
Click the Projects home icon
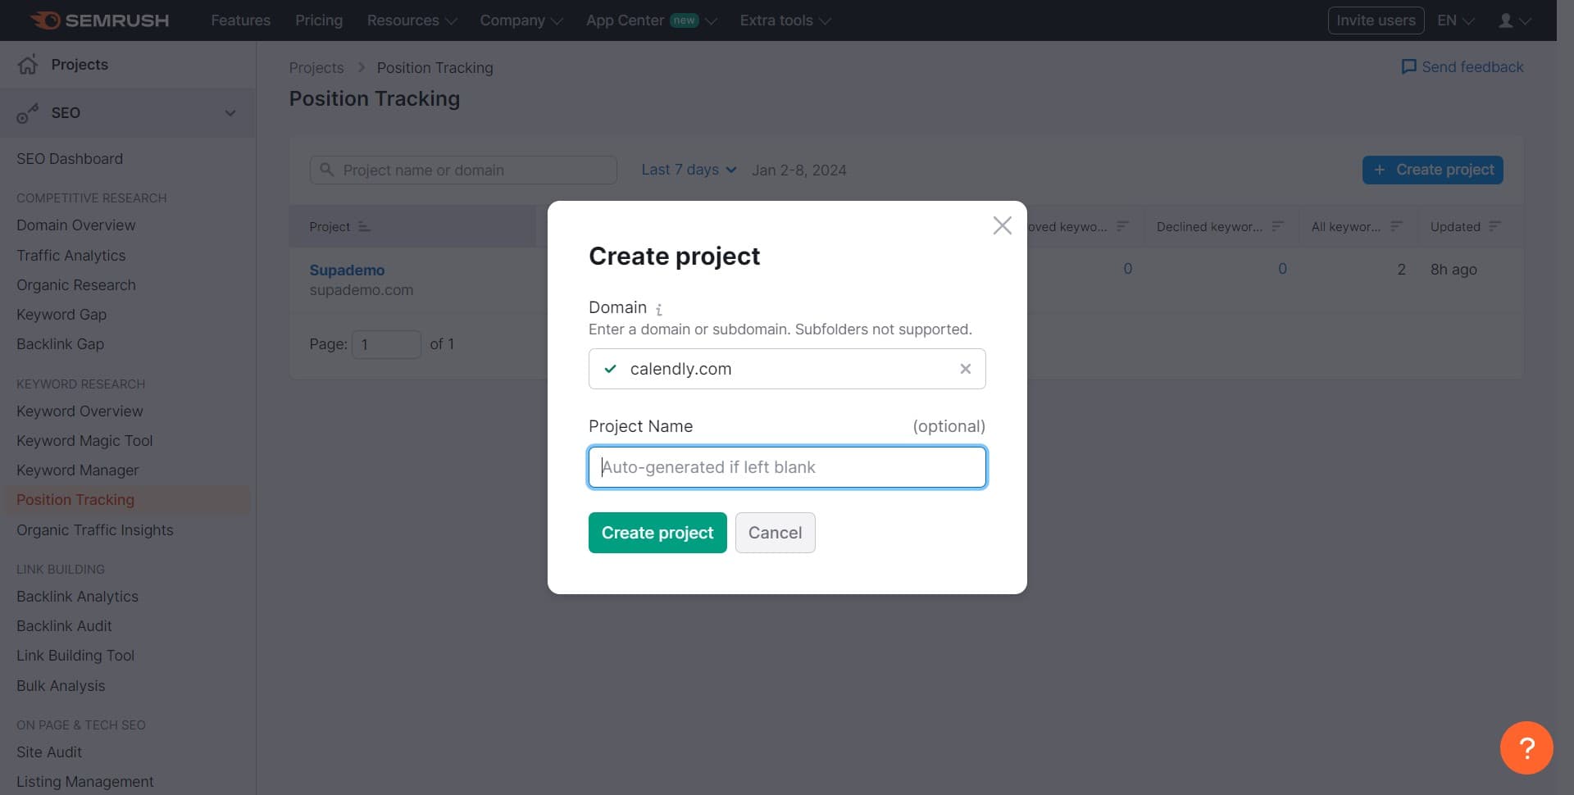pyautogui.click(x=28, y=65)
